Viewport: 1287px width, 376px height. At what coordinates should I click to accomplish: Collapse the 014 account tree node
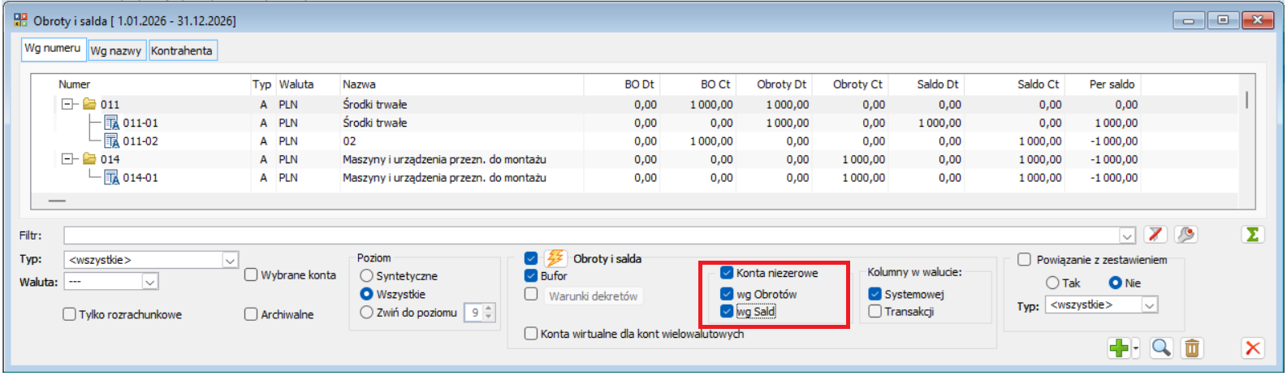[67, 159]
